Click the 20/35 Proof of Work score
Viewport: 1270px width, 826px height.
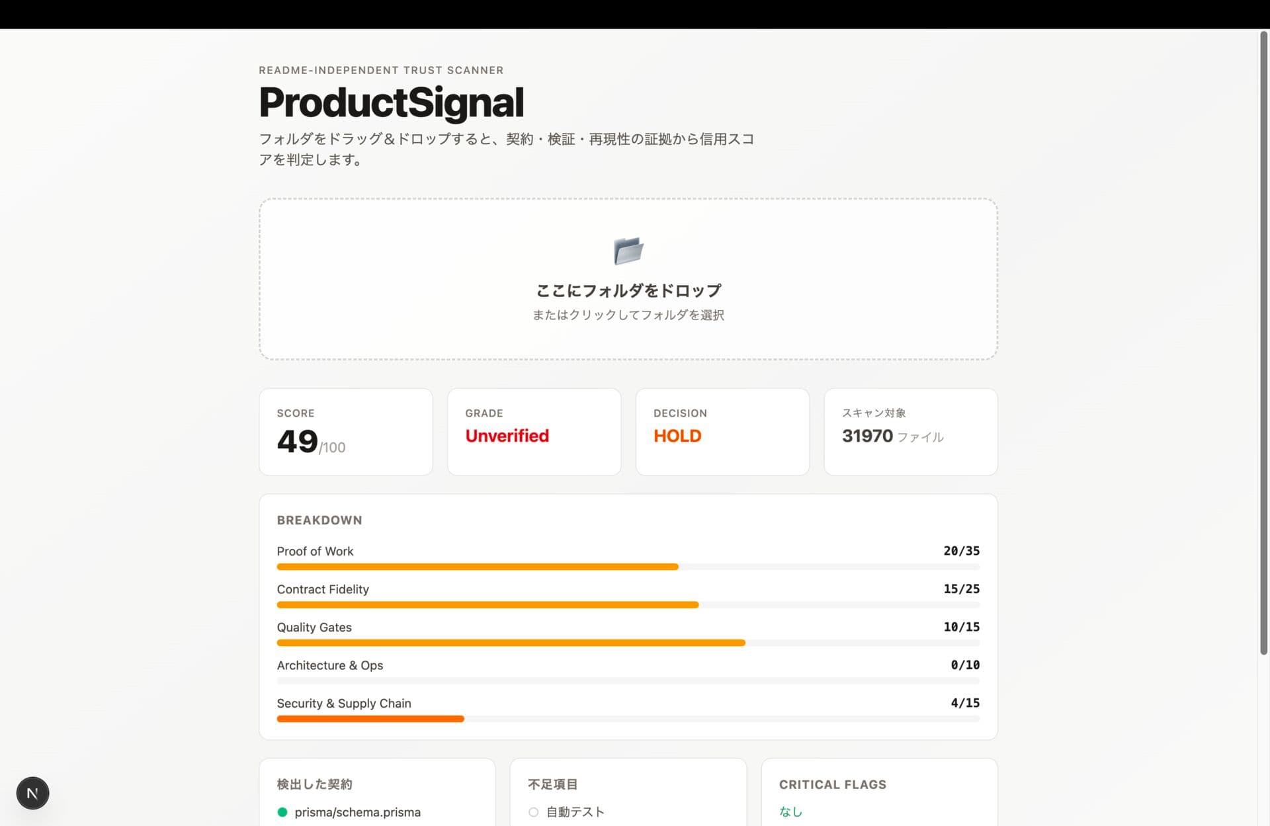(x=960, y=551)
